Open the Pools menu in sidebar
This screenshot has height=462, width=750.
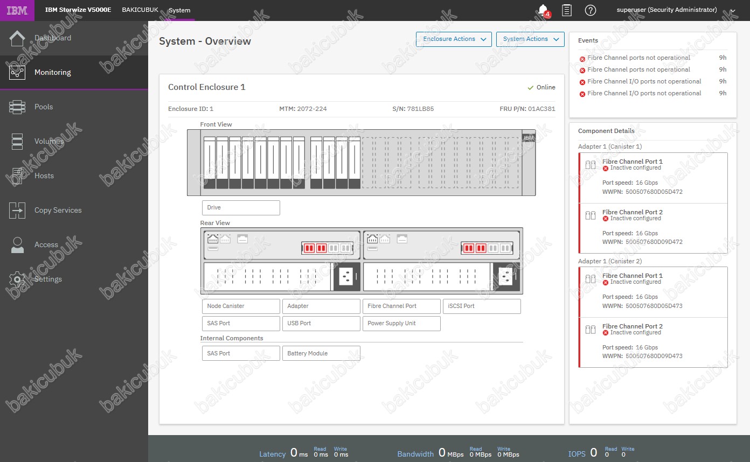point(74,107)
